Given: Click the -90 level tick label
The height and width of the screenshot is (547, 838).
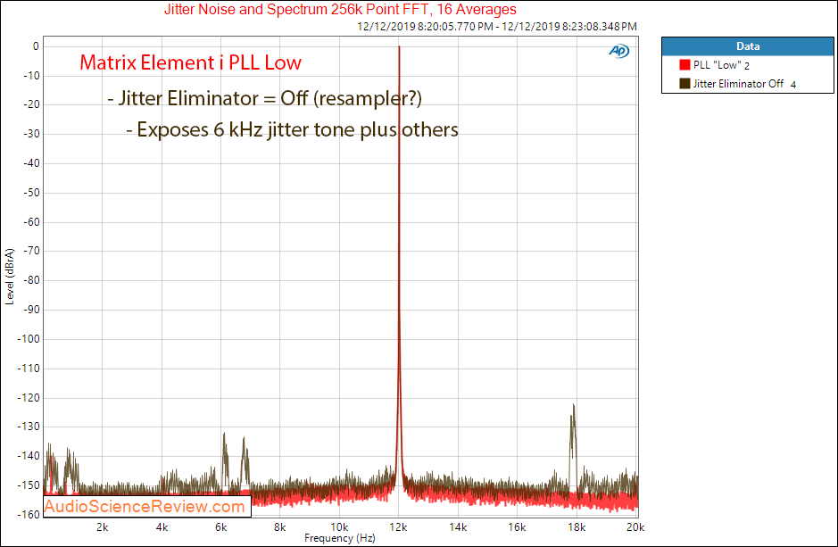Looking at the screenshot, I should (x=31, y=310).
